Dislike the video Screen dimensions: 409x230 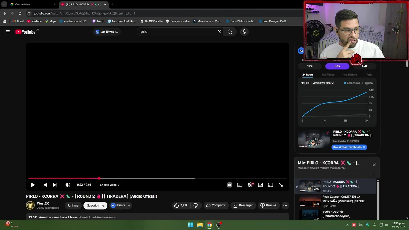(196, 205)
